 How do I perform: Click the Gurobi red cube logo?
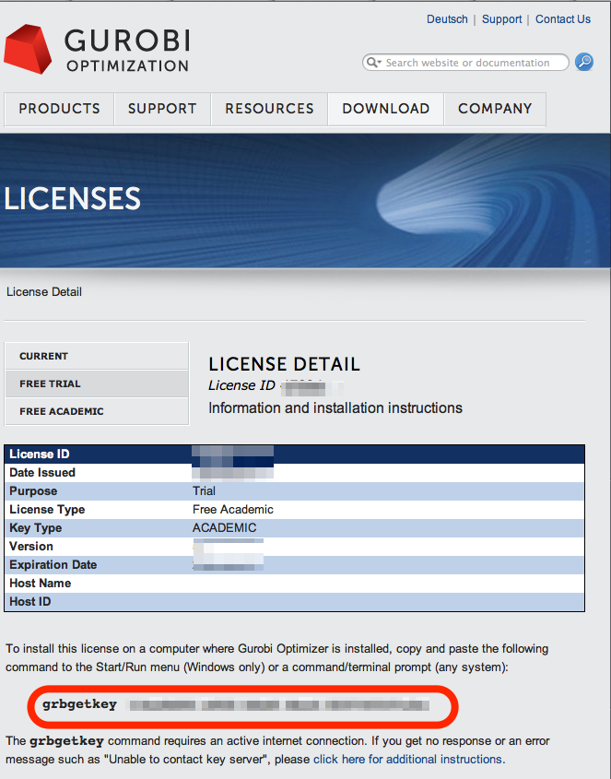pos(28,49)
